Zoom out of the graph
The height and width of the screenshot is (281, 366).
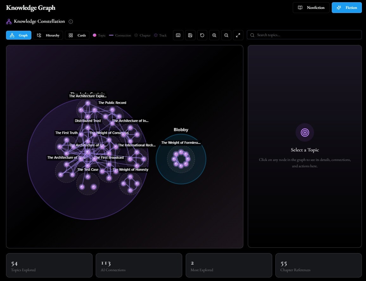pyautogui.click(x=226, y=35)
